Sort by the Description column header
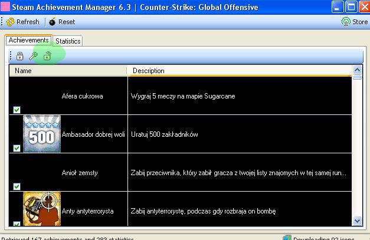The height and width of the screenshot is (240, 370). (239, 71)
